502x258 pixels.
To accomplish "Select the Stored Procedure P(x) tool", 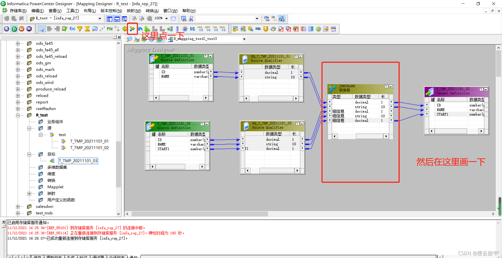I will (110, 29).
